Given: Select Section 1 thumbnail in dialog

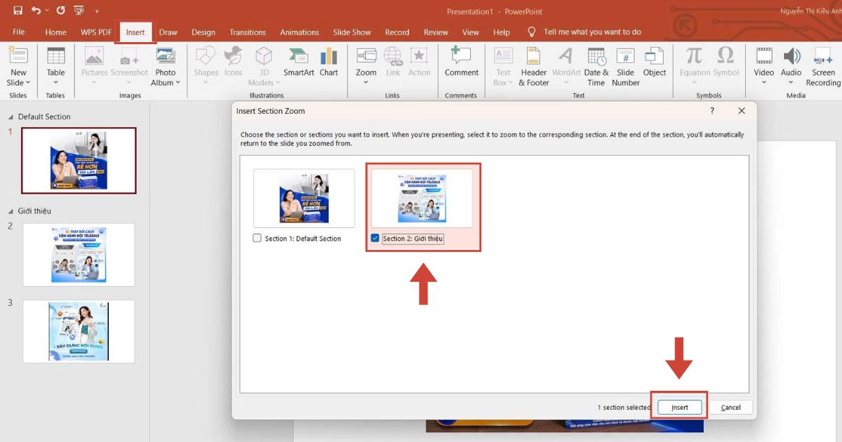Looking at the screenshot, I should [304, 199].
